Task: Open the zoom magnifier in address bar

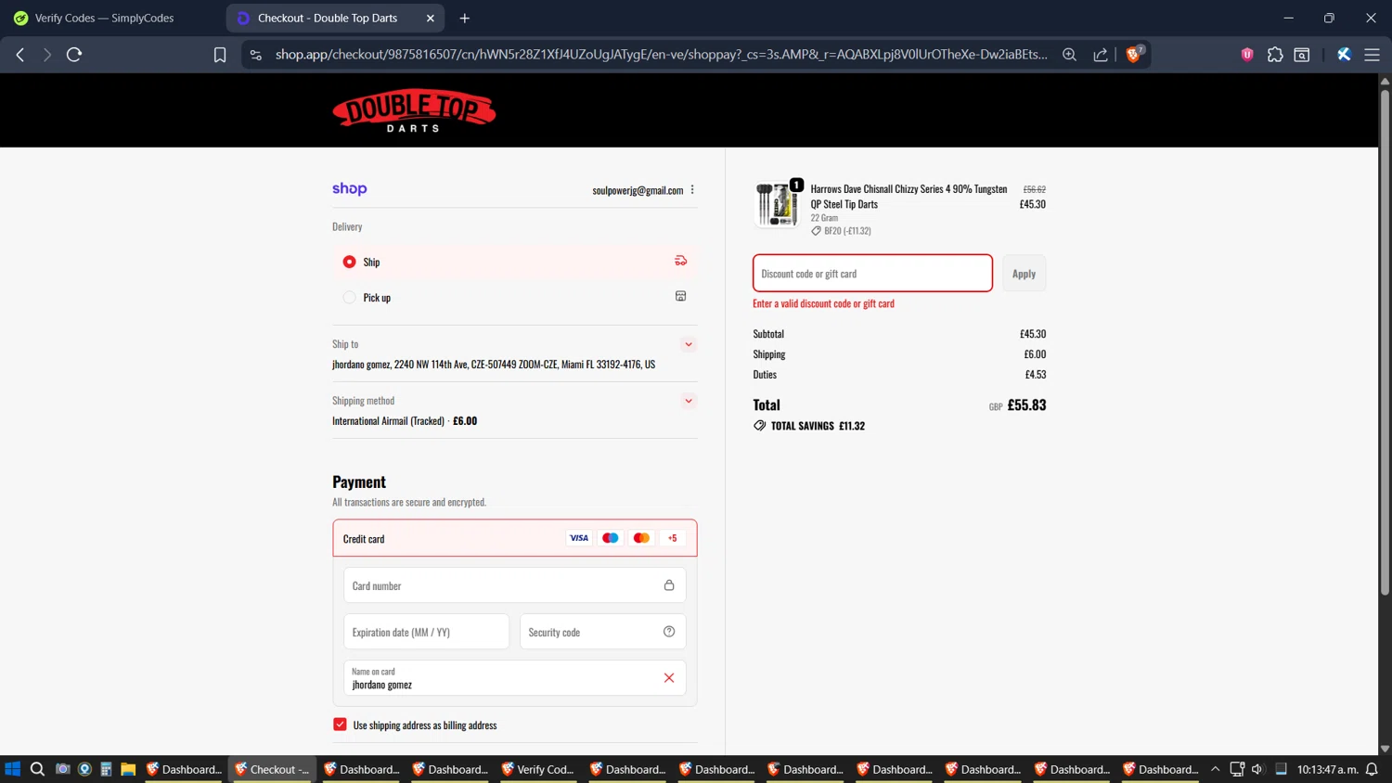Action: (1069, 55)
